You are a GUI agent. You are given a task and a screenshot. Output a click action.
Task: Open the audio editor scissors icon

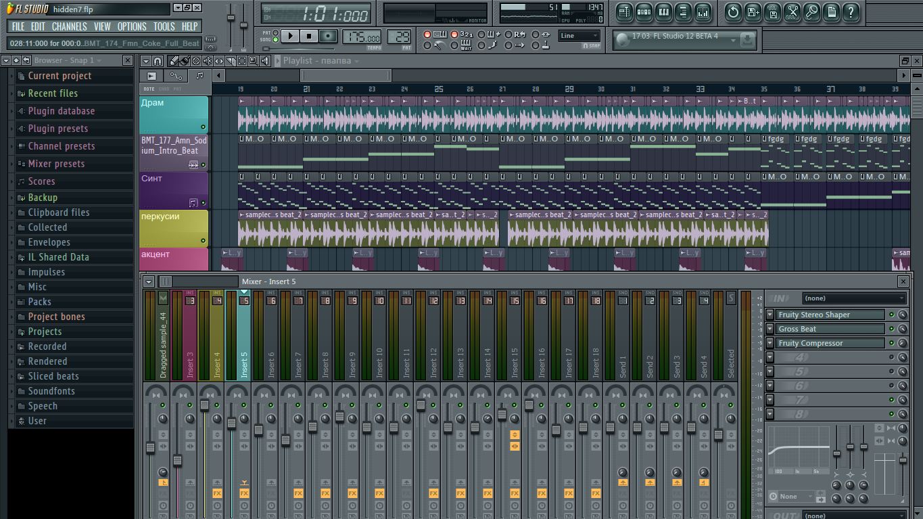tap(792, 12)
